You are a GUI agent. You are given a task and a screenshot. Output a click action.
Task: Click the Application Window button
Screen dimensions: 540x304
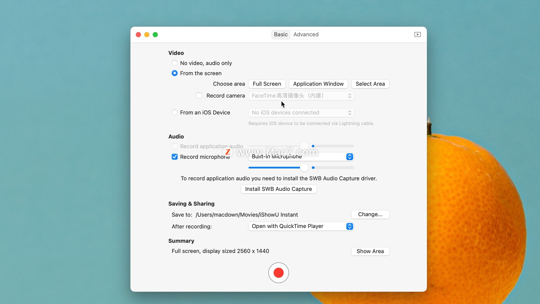point(318,84)
